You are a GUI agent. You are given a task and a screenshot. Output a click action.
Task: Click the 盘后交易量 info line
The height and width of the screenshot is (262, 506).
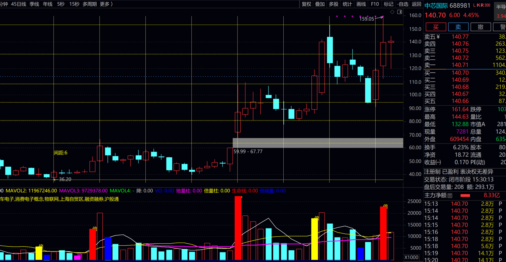(x=459, y=187)
